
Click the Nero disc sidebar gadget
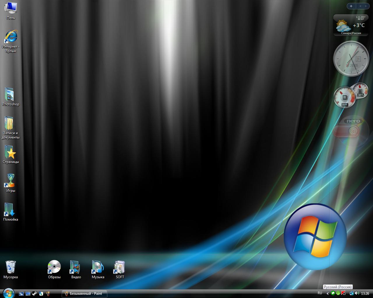(x=351, y=132)
